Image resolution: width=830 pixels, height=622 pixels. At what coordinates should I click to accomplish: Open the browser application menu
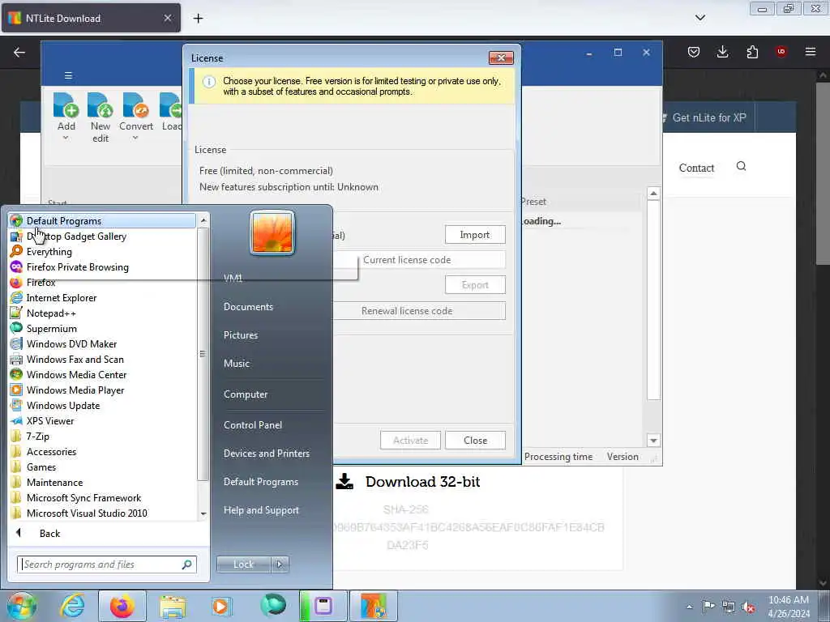point(811,52)
